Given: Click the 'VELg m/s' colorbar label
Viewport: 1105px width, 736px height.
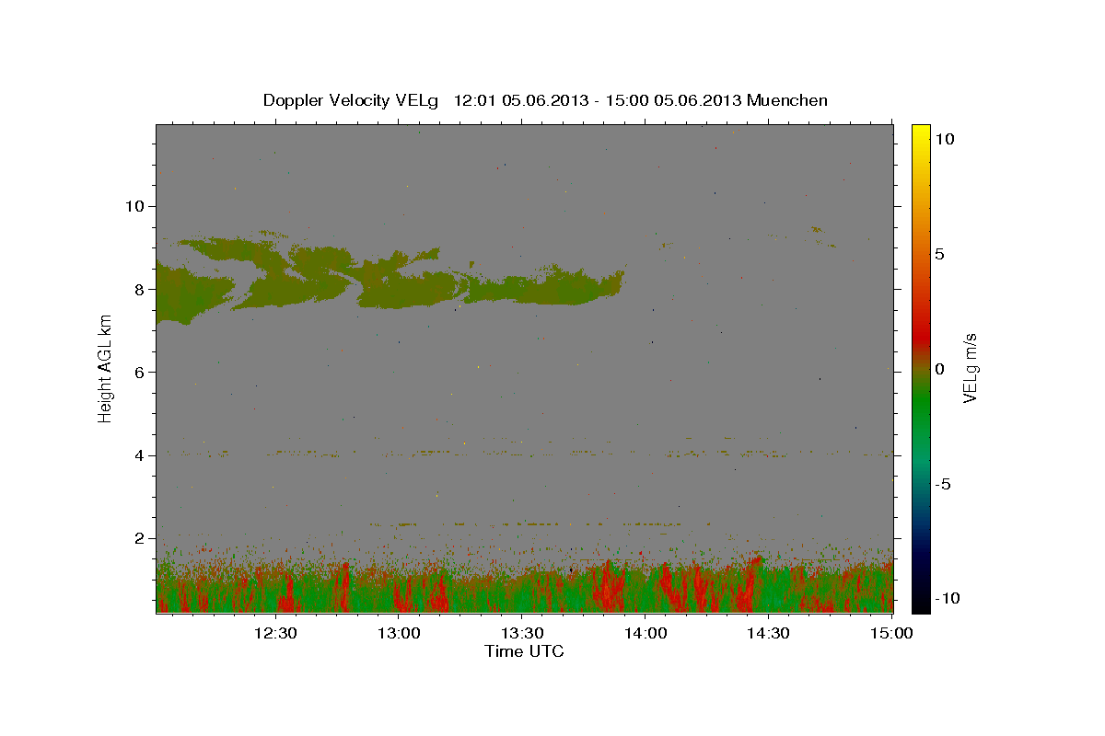Looking at the screenshot, I should coord(970,368).
